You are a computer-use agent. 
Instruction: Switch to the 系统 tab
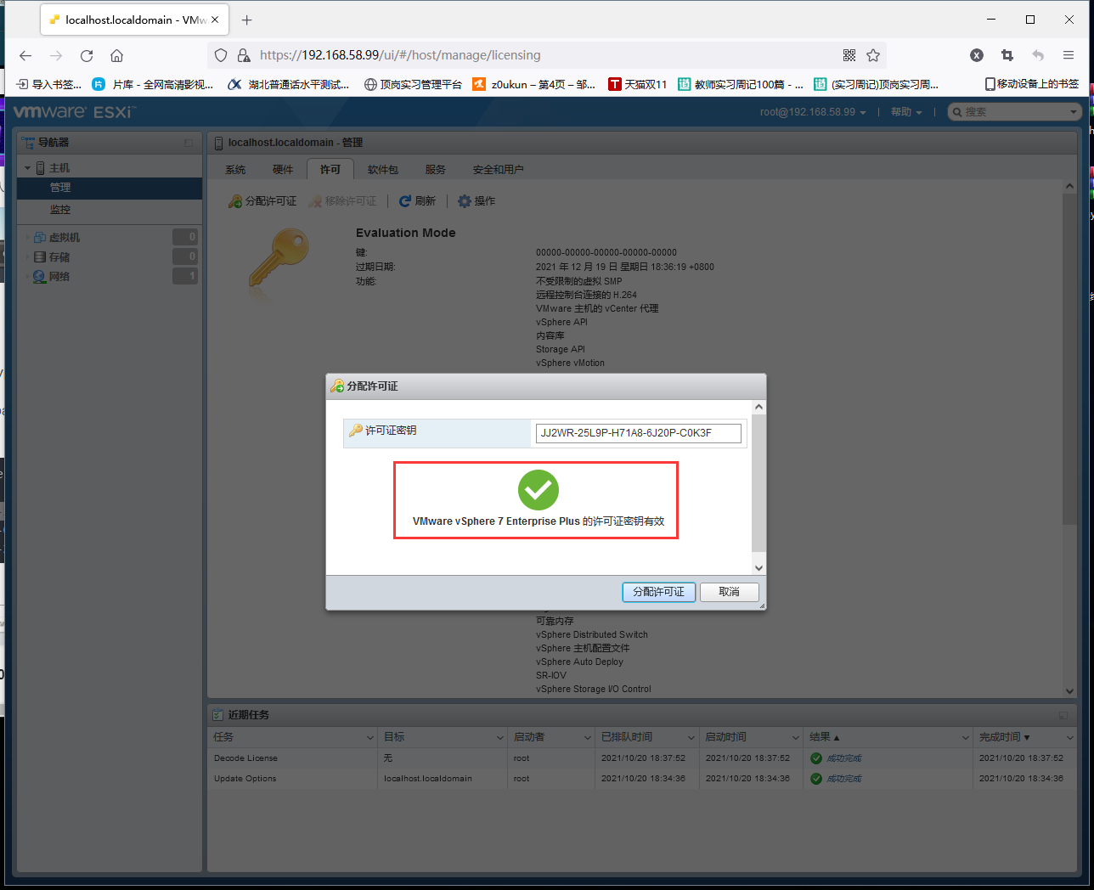click(x=235, y=170)
